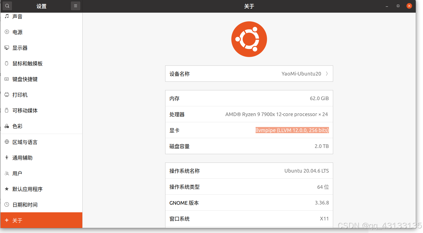Viewport: 423px width, 233px height.
Task: Click the printer icon beside 打印机
Action: tap(7, 95)
